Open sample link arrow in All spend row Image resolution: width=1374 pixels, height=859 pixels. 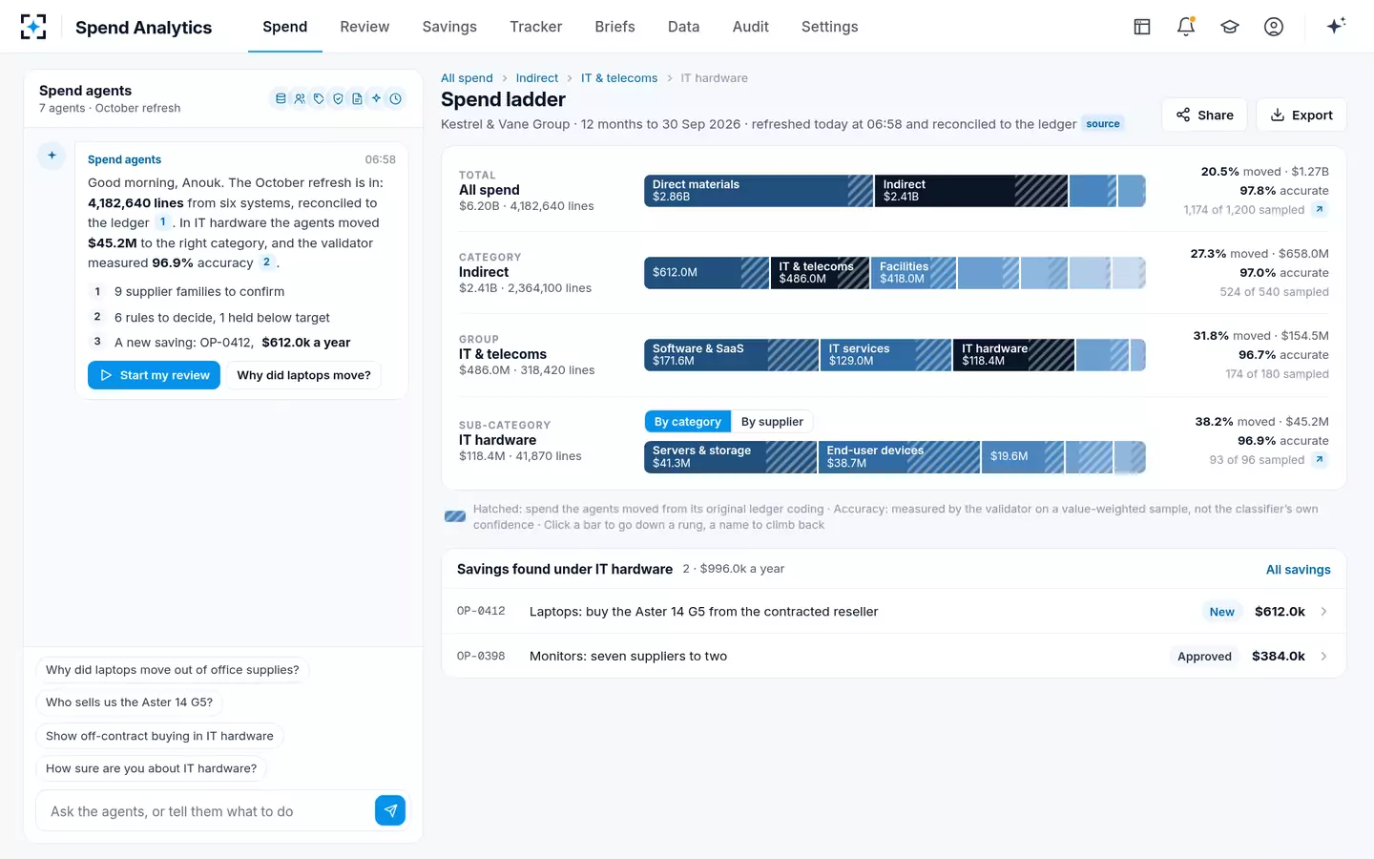1320,210
